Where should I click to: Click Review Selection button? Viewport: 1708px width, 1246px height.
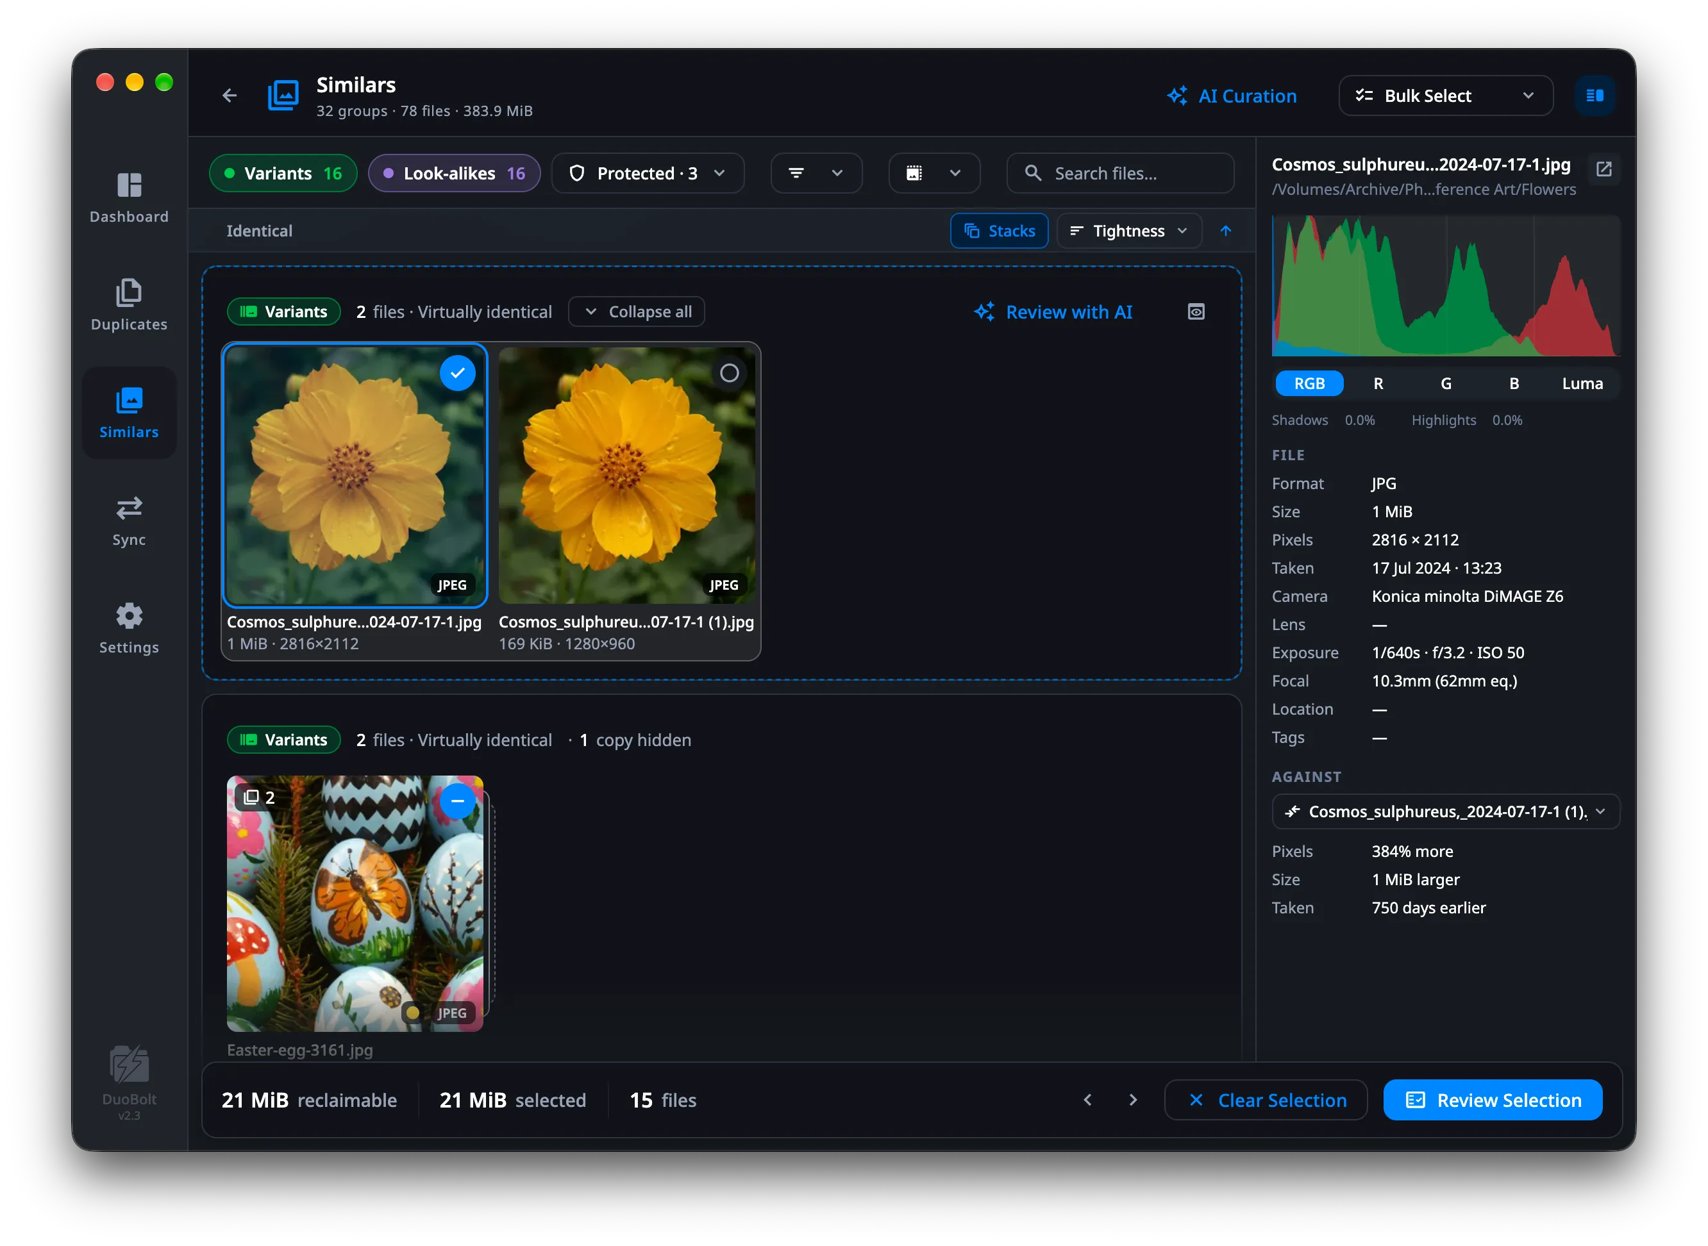point(1492,1100)
